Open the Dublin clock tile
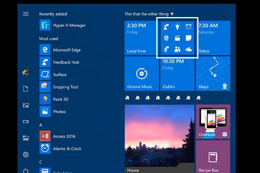This screenshot has width=260, height=173. [177, 74]
